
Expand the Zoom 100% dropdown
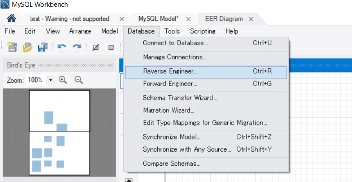(x=51, y=80)
